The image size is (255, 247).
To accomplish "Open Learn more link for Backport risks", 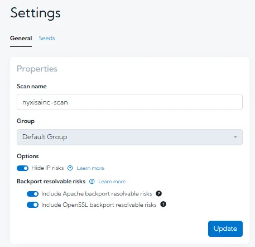I will pos(112,182).
